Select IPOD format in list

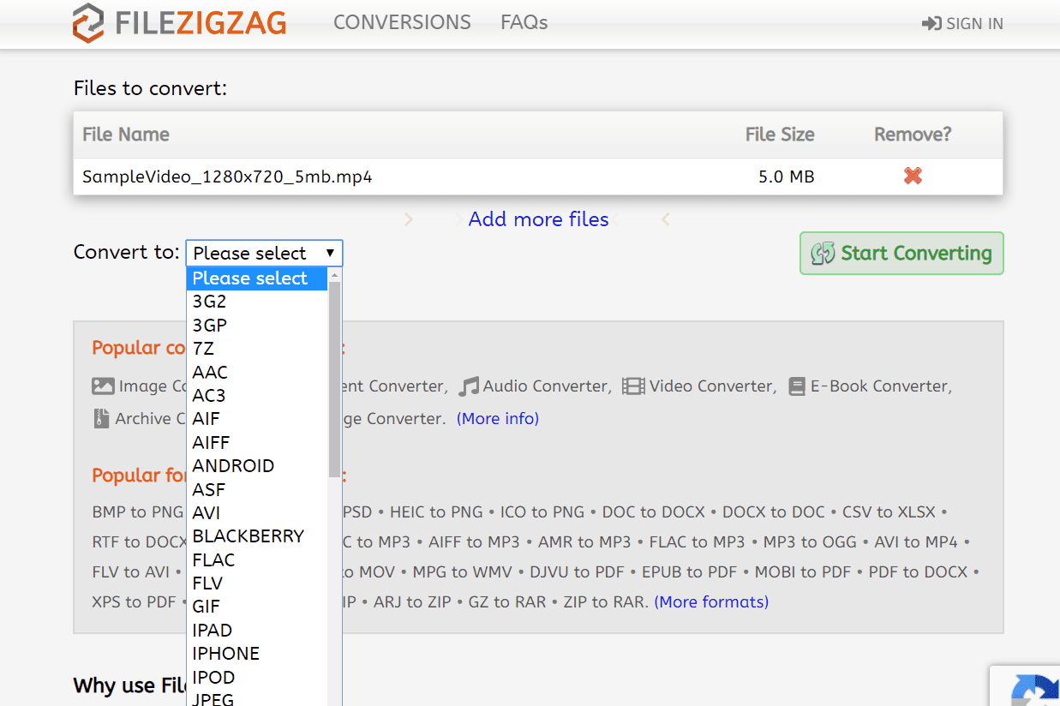coord(257,678)
